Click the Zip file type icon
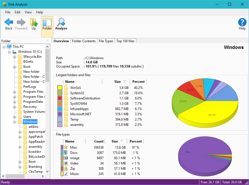Viewport: 249px width, 185px height. (66, 168)
